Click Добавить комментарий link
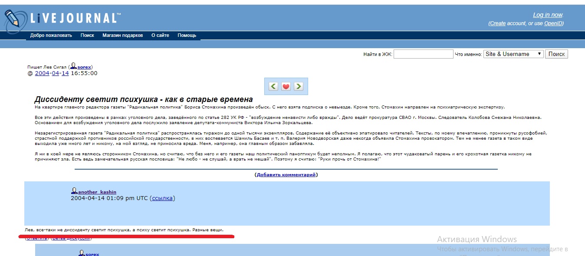 286,175
